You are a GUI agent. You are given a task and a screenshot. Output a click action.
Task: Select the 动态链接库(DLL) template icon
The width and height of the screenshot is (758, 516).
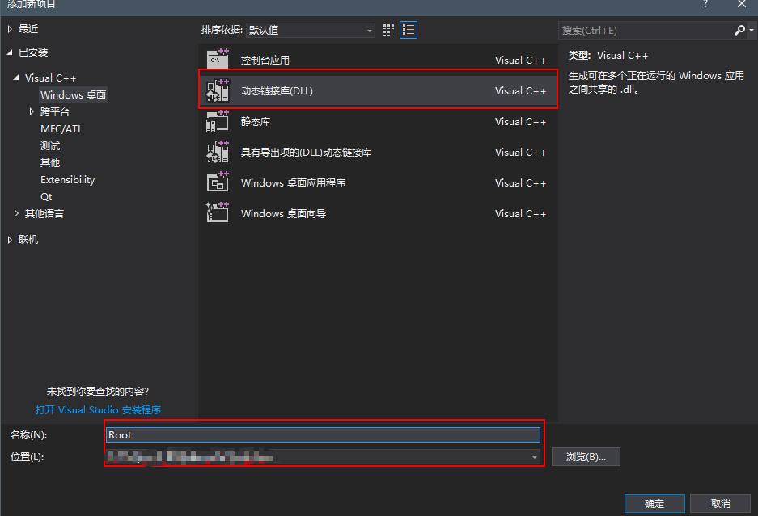pos(217,89)
